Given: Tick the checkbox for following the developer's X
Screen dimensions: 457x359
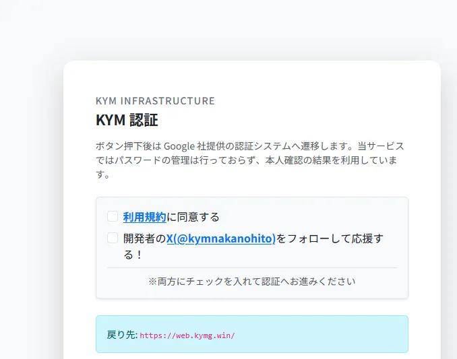Looking at the screenshot, I should pos(113,238).
